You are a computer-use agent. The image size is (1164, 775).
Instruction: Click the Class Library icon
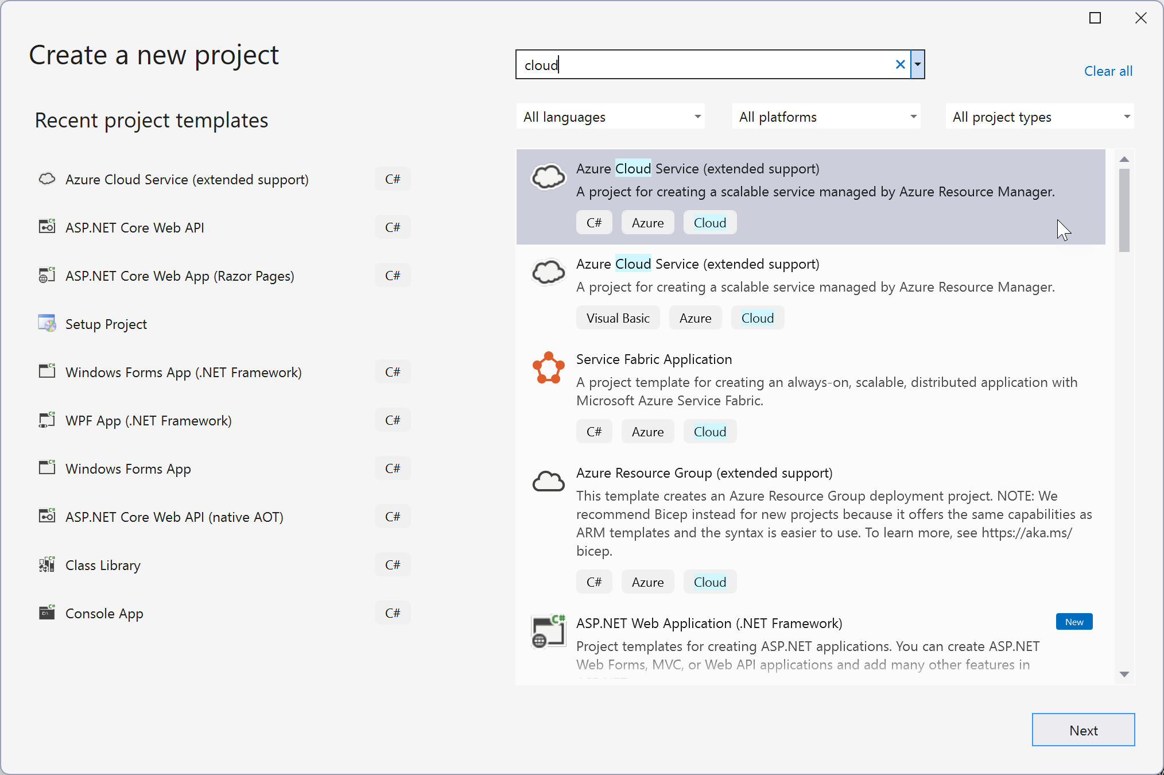48,565
